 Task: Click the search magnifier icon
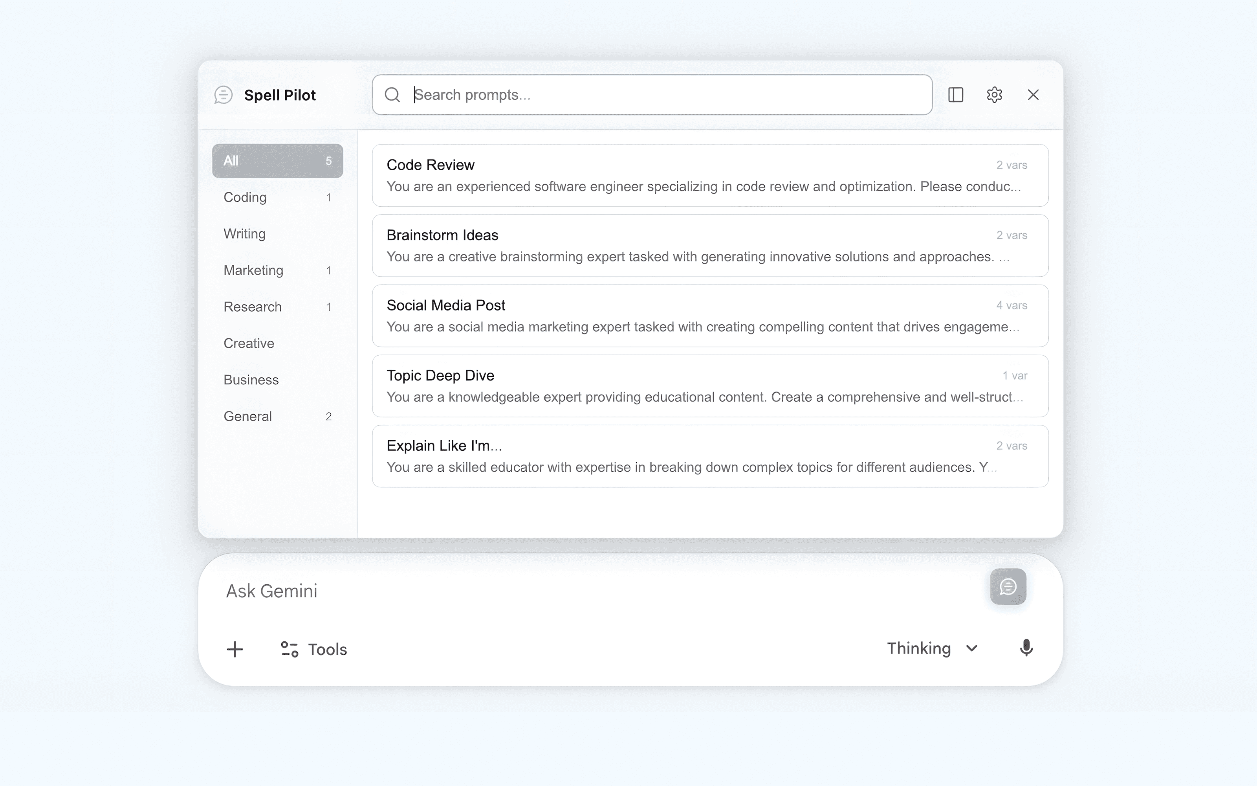[392, 95]
